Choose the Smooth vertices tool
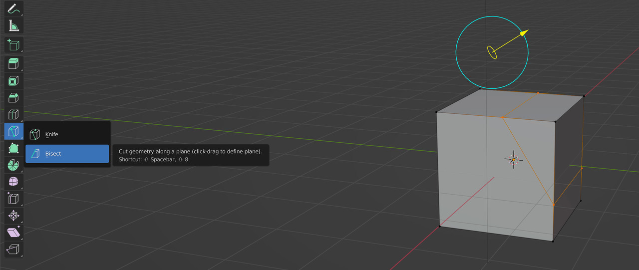Viewport: 639px width, 270px height. coord(13,183)
